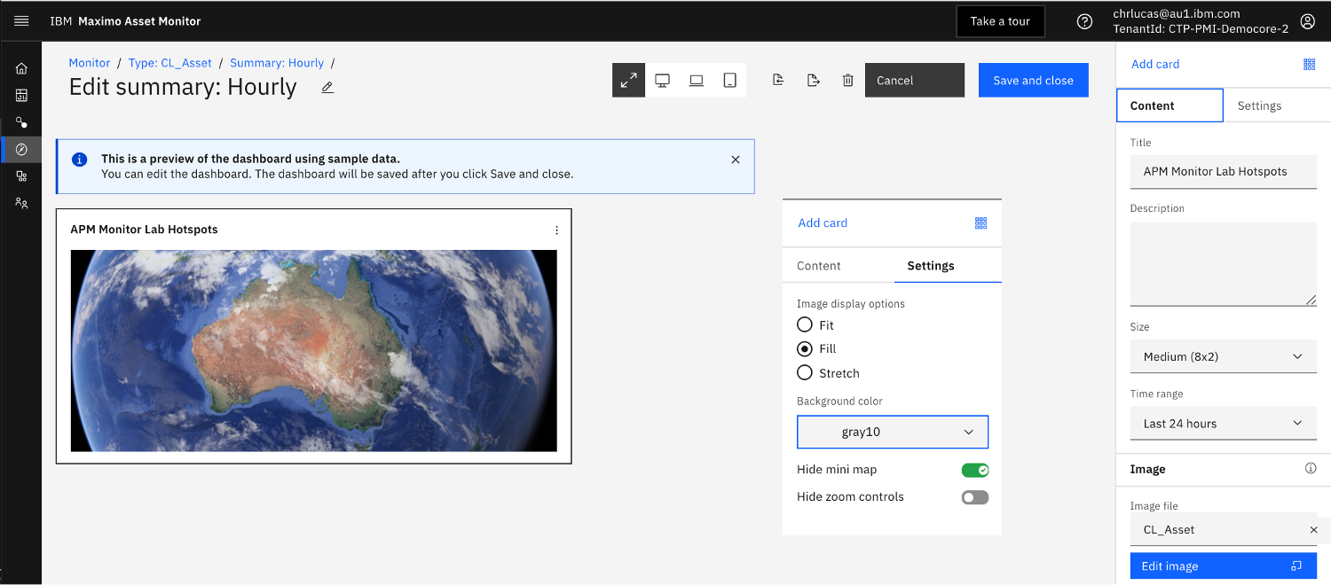Open the three-dot menu on the APM card
This screenshot has height=585, width=1331.
556,230
